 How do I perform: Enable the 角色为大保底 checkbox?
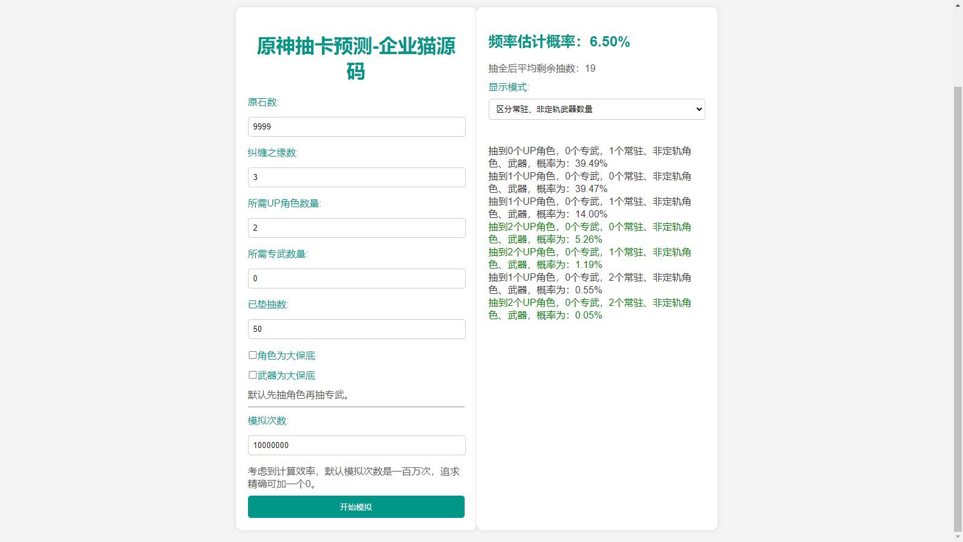253,355
